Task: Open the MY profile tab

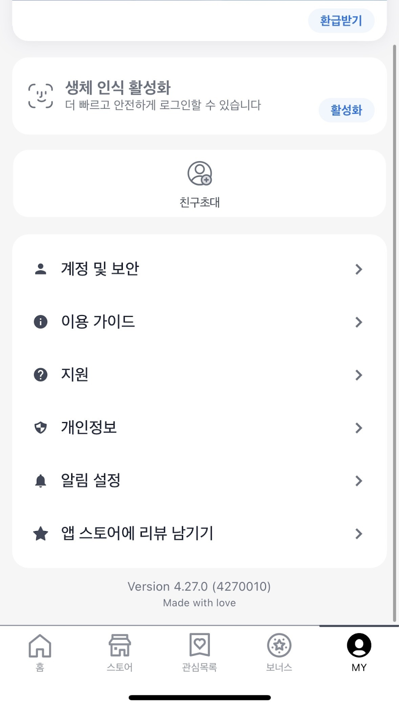Action: click(359, 652)
